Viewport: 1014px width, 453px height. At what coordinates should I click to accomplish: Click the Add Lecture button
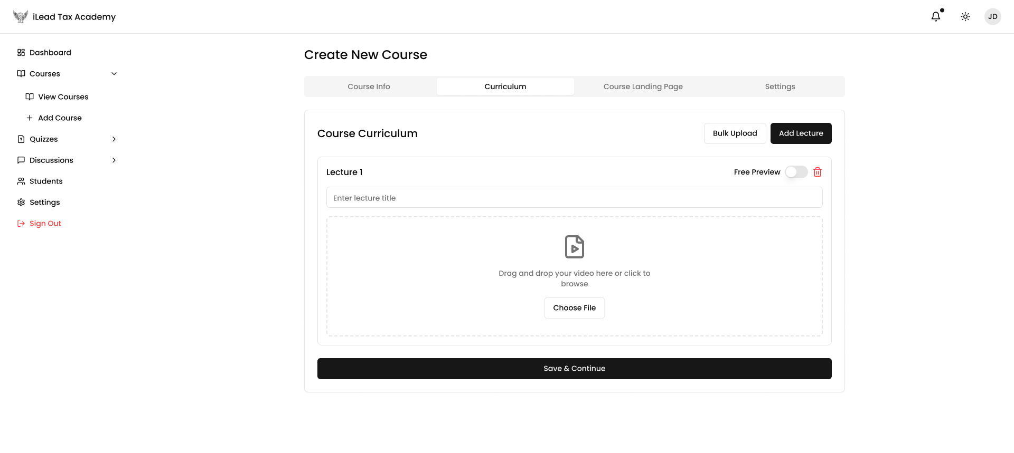(x=801, y=133)
